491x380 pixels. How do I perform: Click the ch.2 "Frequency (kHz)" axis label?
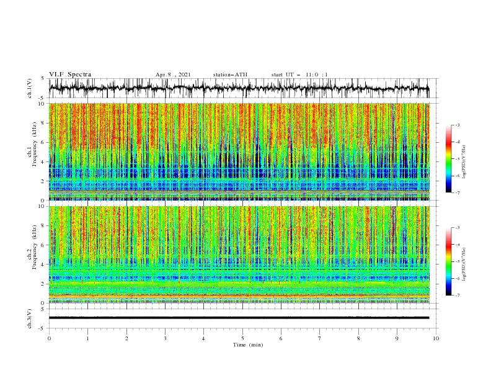35,247
